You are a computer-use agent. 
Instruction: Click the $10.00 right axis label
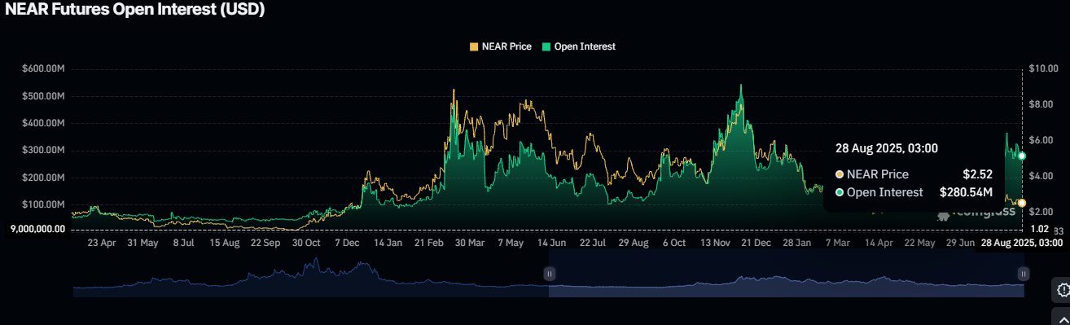point(1043,69)
